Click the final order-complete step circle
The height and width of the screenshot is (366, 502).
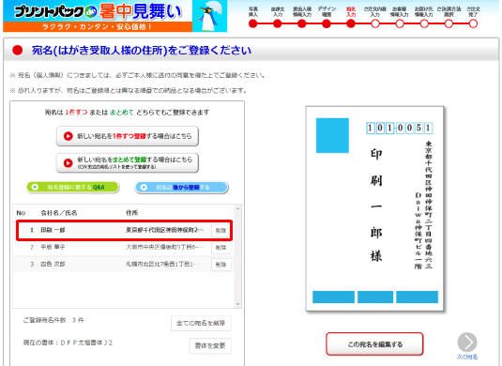(473, 23)
